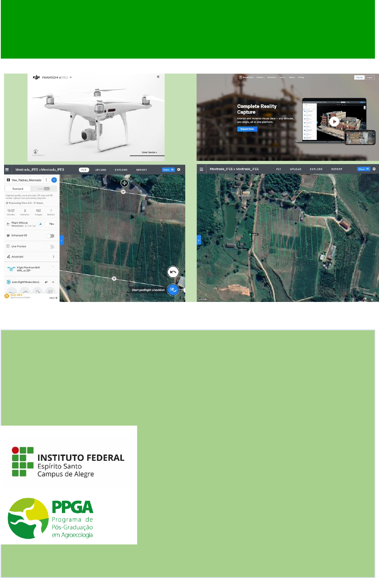The height and width of the screenshot is (578, 379).
Task: Open the hamburger menu in the left DroneDeploy panel
Action: pyautogui.click(x=7, y=170)
